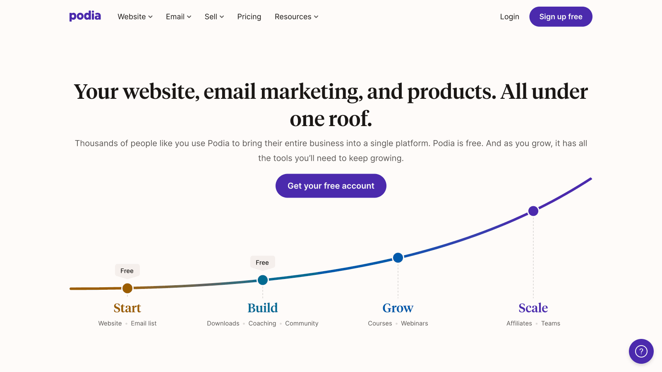Open the Login page
The height and width of the screenshot is (372, 662).
(x=509, y=17)
